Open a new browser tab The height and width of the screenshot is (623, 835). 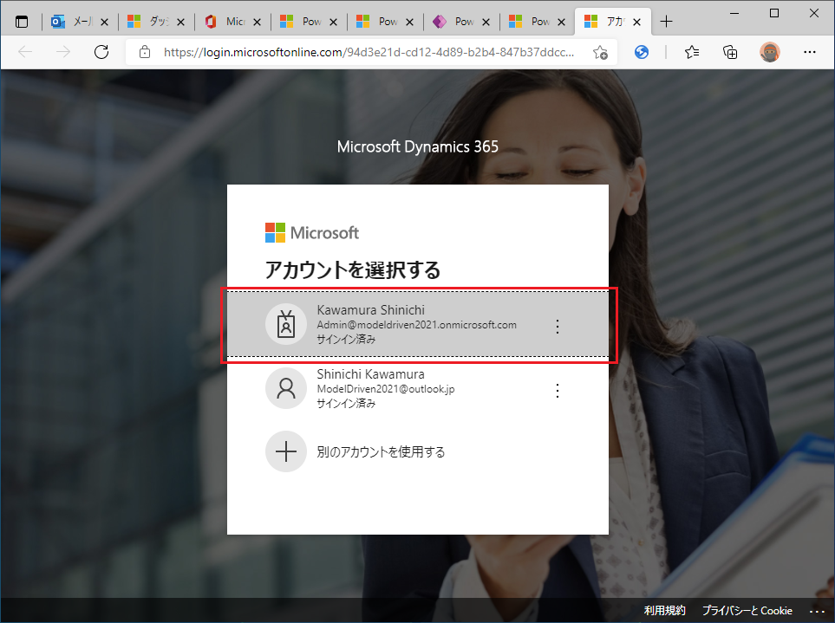pos(666,22)
